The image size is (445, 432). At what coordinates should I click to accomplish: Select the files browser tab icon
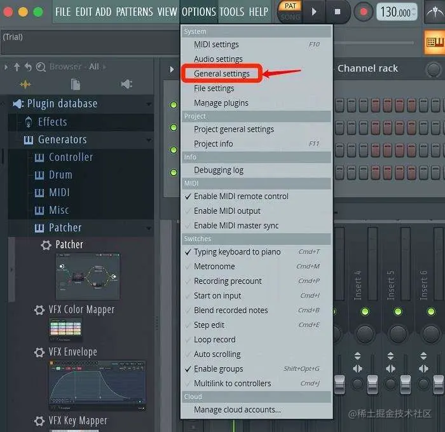click(x=76, y=85)
